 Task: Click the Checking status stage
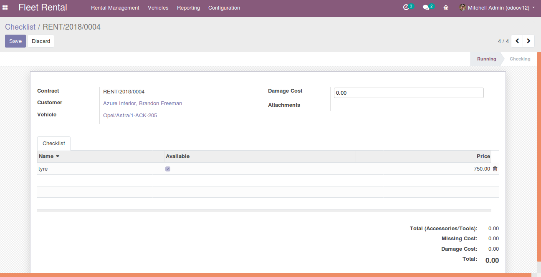(x=520, y=59)
